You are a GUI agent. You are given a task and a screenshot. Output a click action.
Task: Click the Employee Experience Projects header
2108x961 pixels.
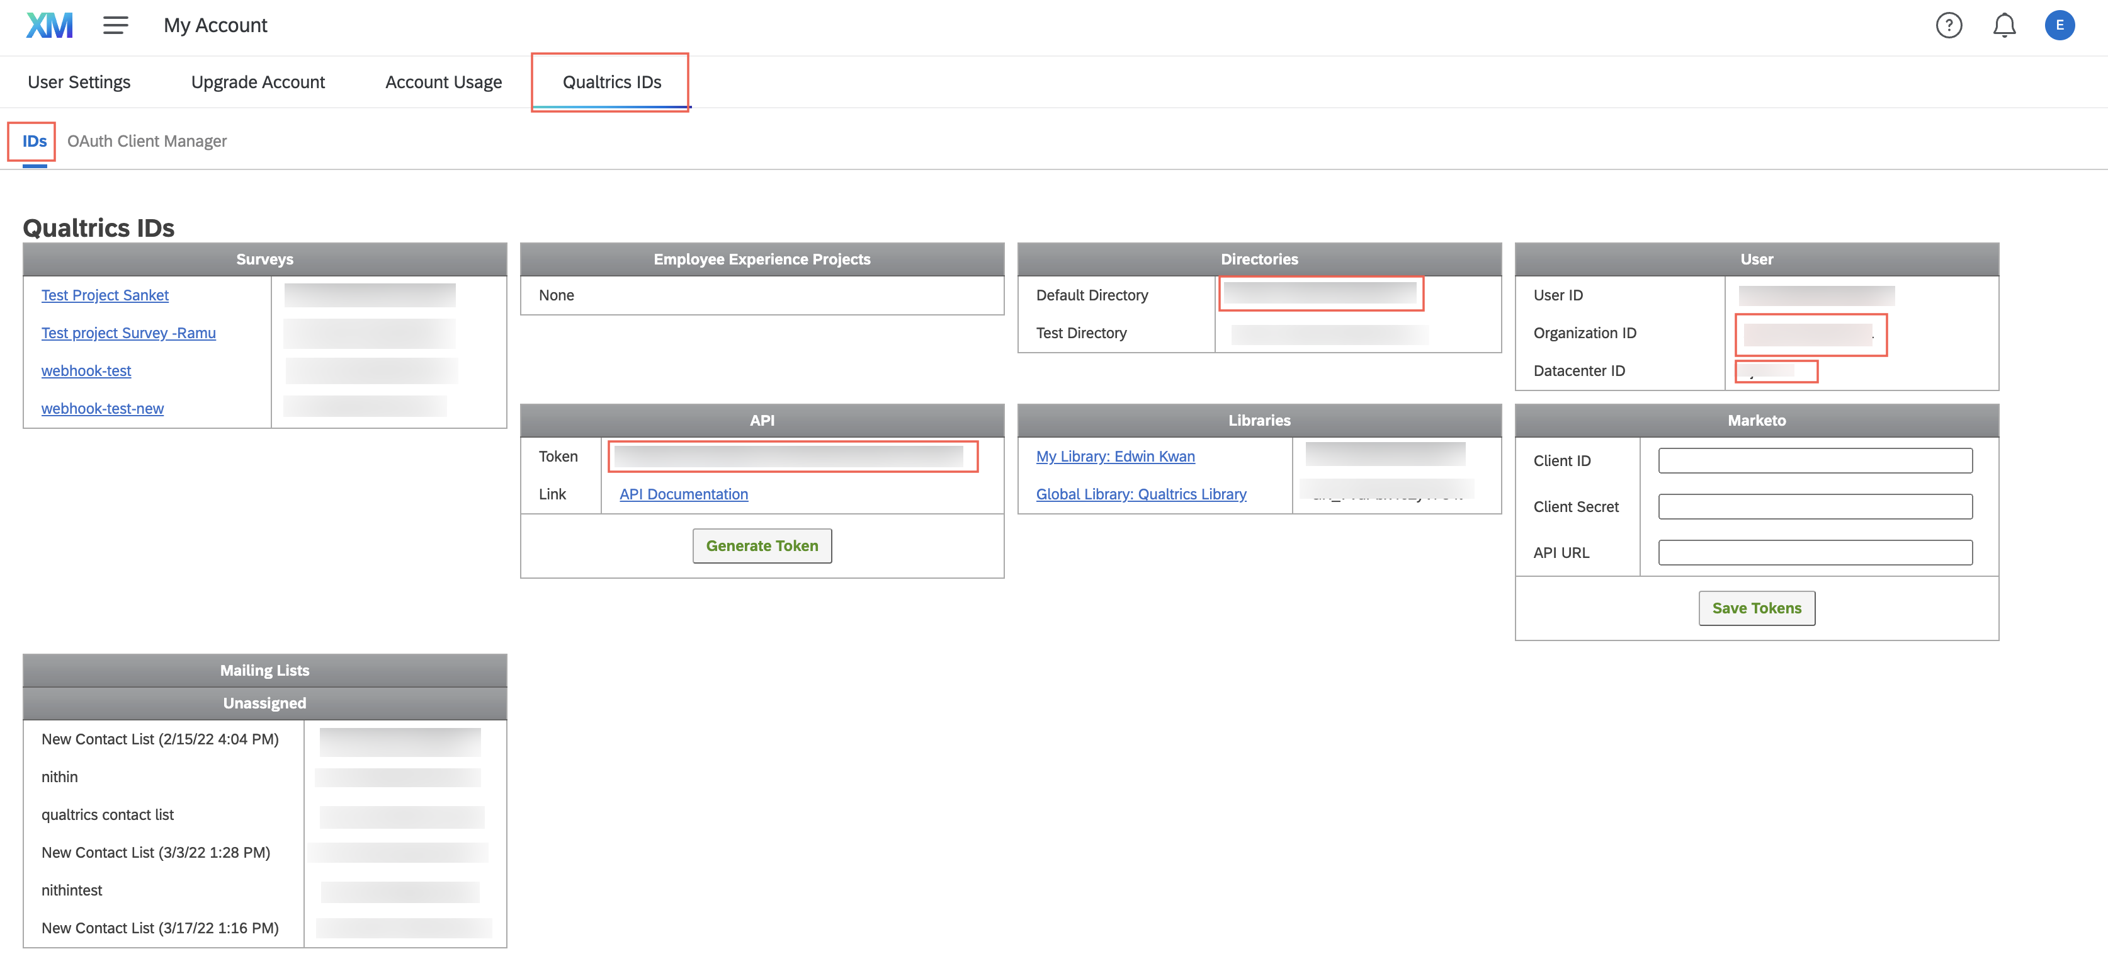761,259
